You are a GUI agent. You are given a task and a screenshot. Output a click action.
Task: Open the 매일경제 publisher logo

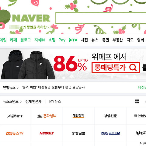pos(78,116)
